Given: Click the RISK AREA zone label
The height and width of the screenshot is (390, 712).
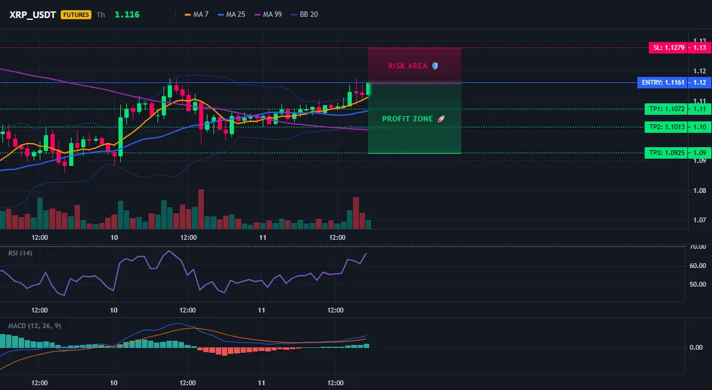Looking at the screenshot, I should click(408, 66).
